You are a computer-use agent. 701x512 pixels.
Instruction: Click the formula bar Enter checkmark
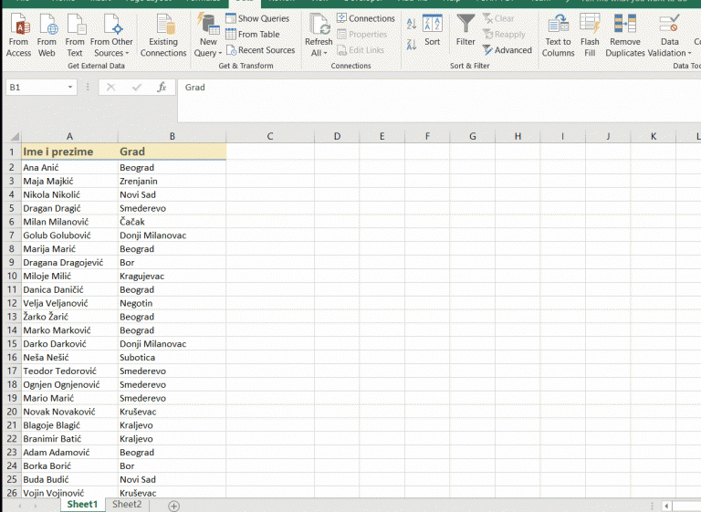(137, 88)
